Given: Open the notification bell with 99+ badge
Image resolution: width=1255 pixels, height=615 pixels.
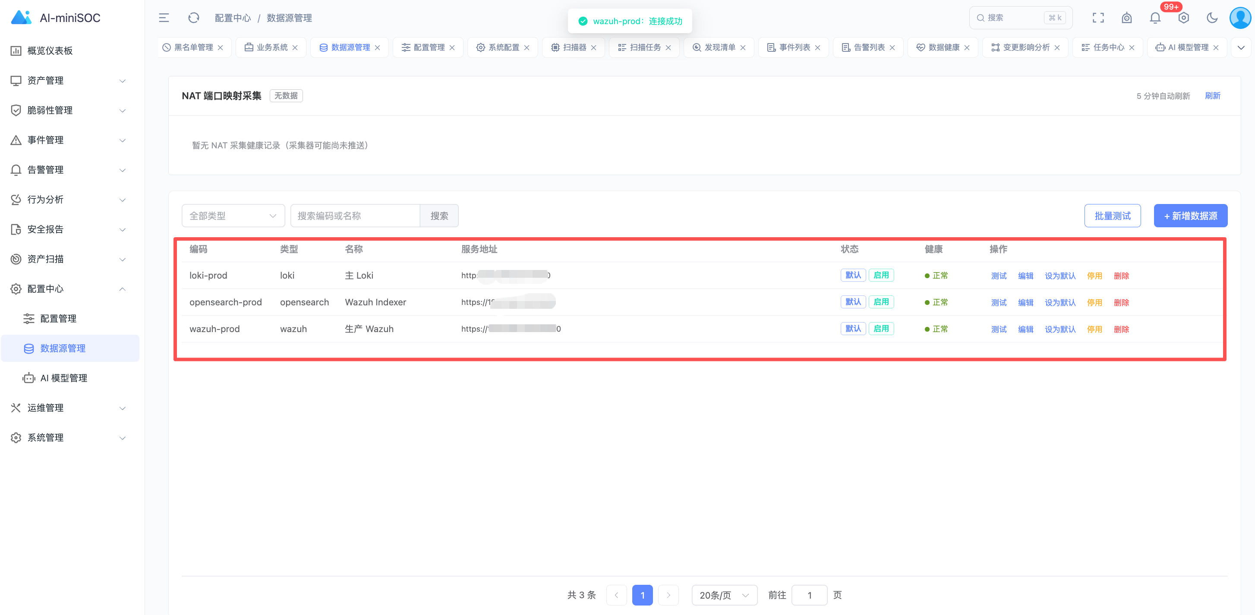Looking at the screenshot, I should [x=1155, y=18].
